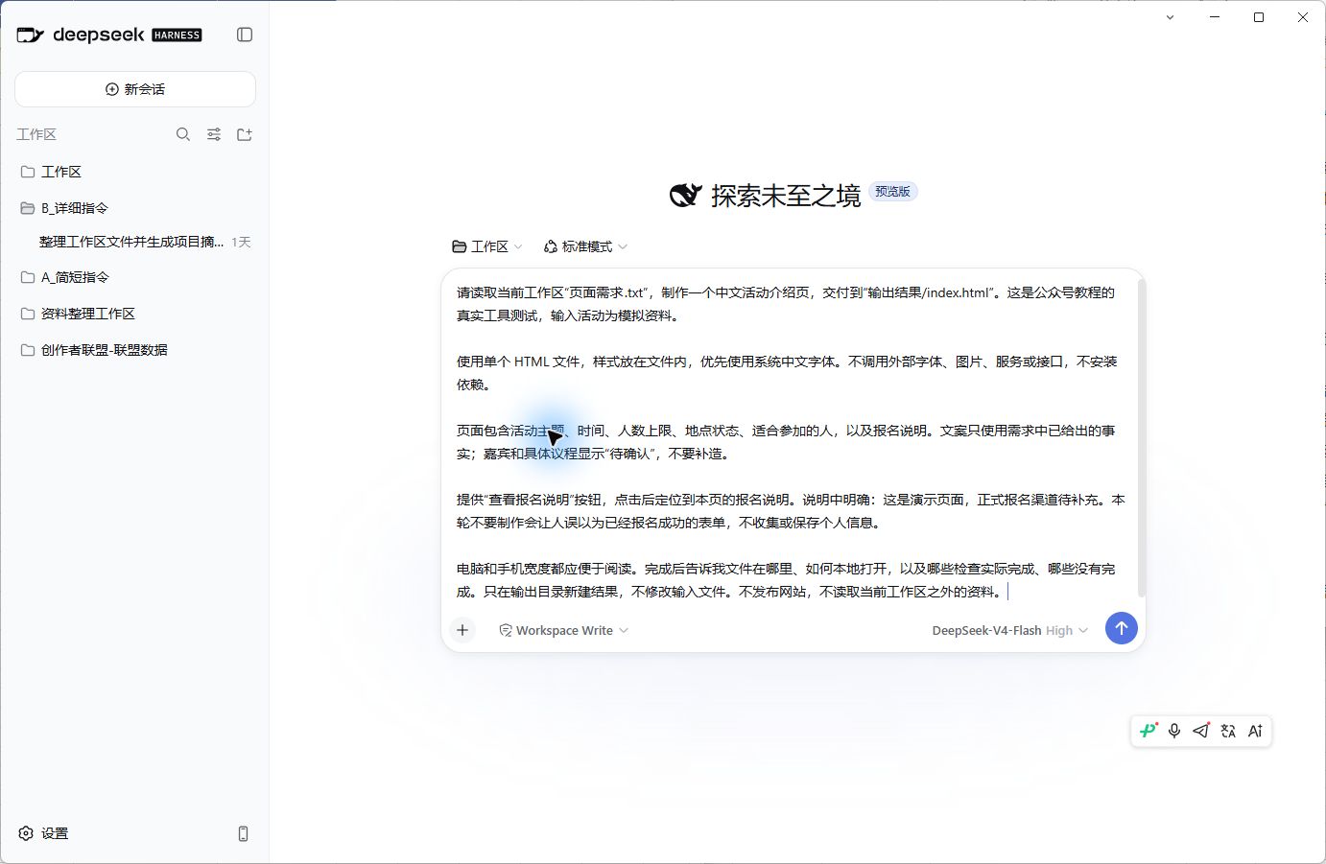Viewport: 1326px width, 864px height.
Task: Collapse the sidebar with the panel toggle icon
Action: tap(245, 35)
